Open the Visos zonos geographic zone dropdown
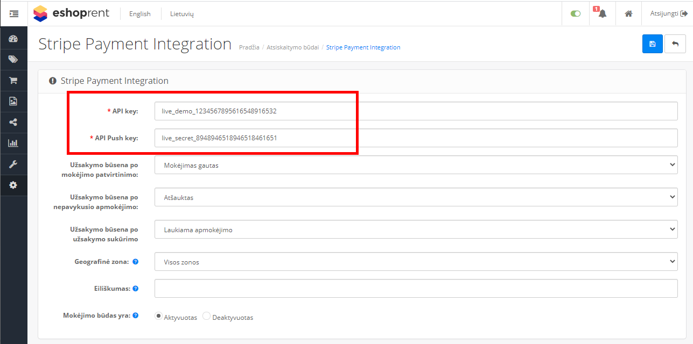 pos(416,262)
